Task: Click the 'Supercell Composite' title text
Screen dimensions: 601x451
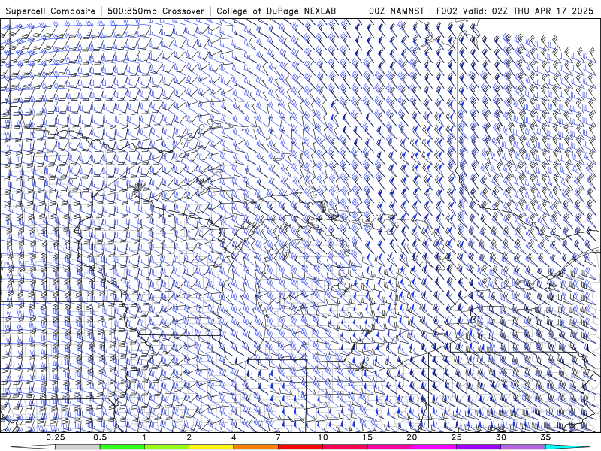Action: (50, 11)
